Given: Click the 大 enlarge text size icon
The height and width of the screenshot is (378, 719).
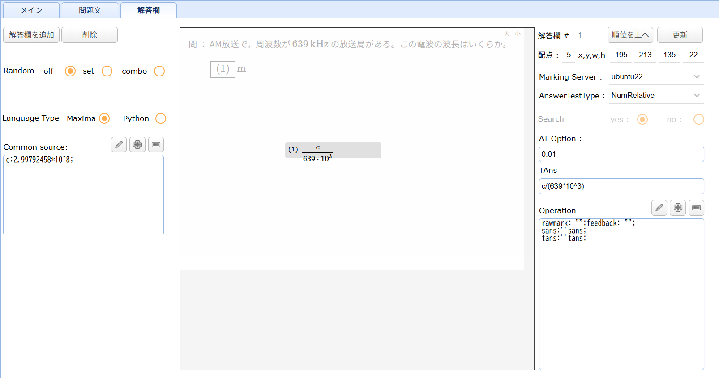Looking at the screenshot, I should coord(507,34).
